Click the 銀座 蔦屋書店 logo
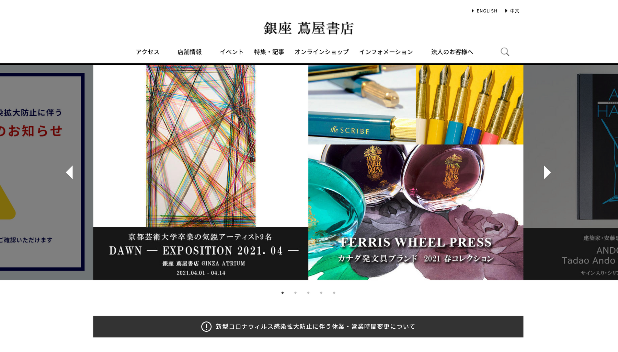 tap(308, 28)
